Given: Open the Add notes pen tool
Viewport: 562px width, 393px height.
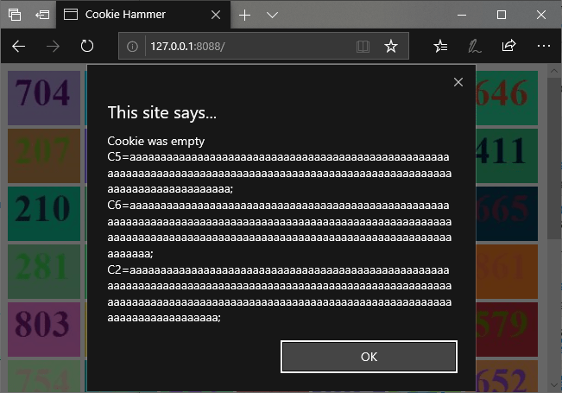Looking at the screenshot, I should pos(475,47).
